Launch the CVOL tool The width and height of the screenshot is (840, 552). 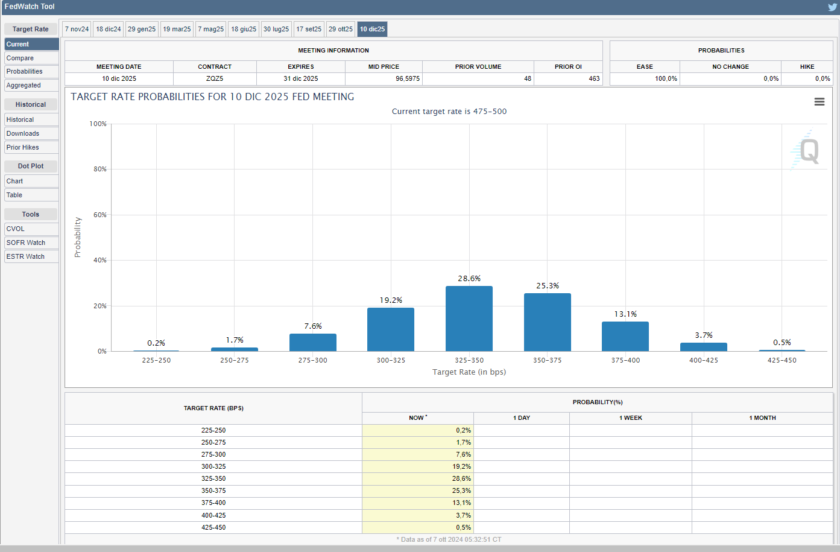(x=31, y=229)
